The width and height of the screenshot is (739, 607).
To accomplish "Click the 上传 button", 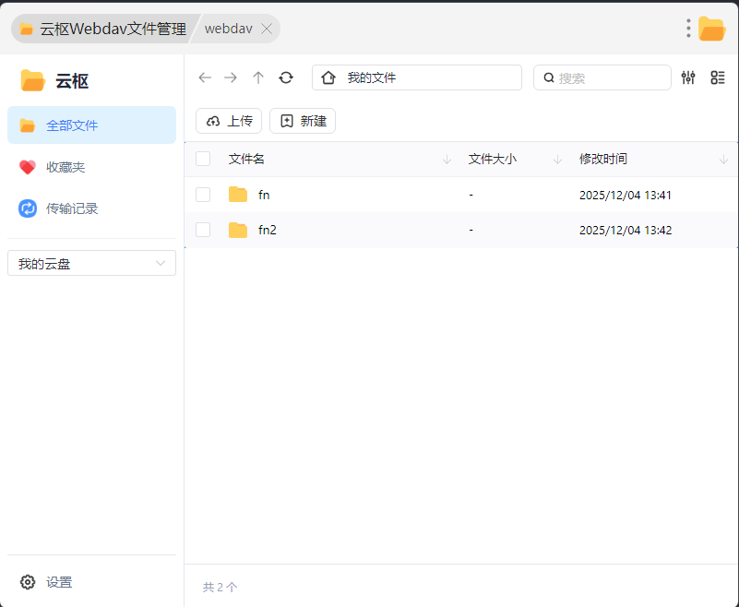I will click(x=229, y=121).
